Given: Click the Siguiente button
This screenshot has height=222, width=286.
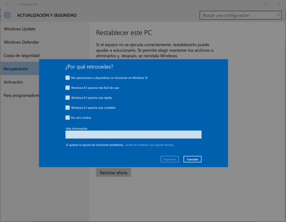Looking at the screenshot, I should (170, 159).
